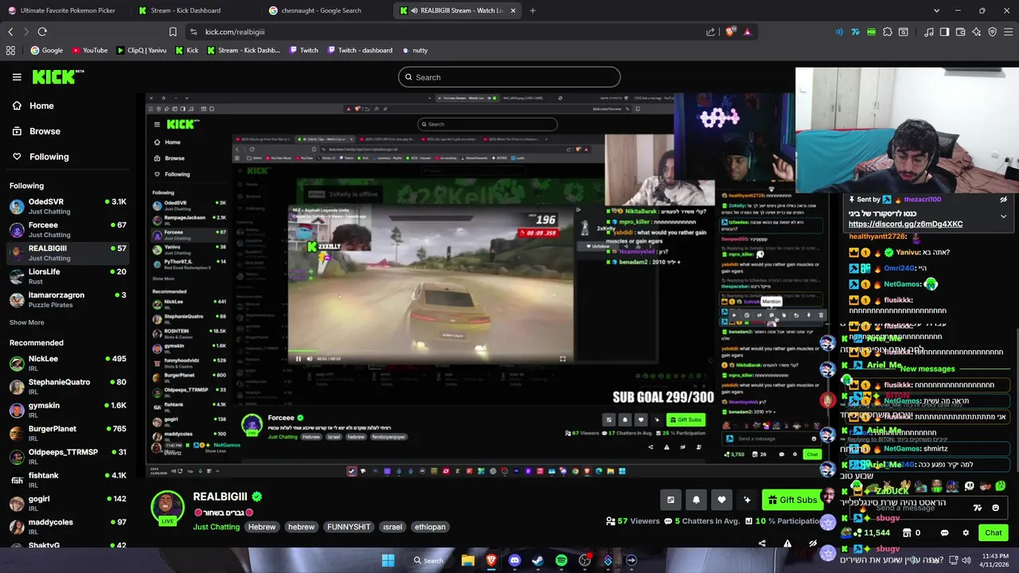Image resolution: width=1019 pixels, height=573 pixels.
Task: Click the REALBIGIII streamer avatar
Action: pos(167,506)
